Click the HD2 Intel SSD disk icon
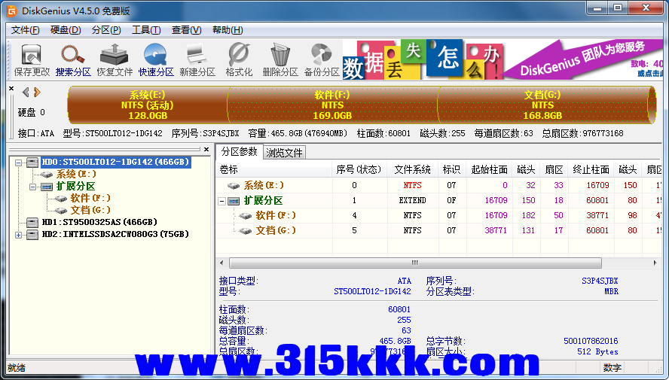Viewport: 669px width, 380px height. (32, 234)
